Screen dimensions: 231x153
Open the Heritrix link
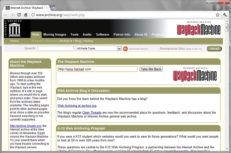(88, 41)
